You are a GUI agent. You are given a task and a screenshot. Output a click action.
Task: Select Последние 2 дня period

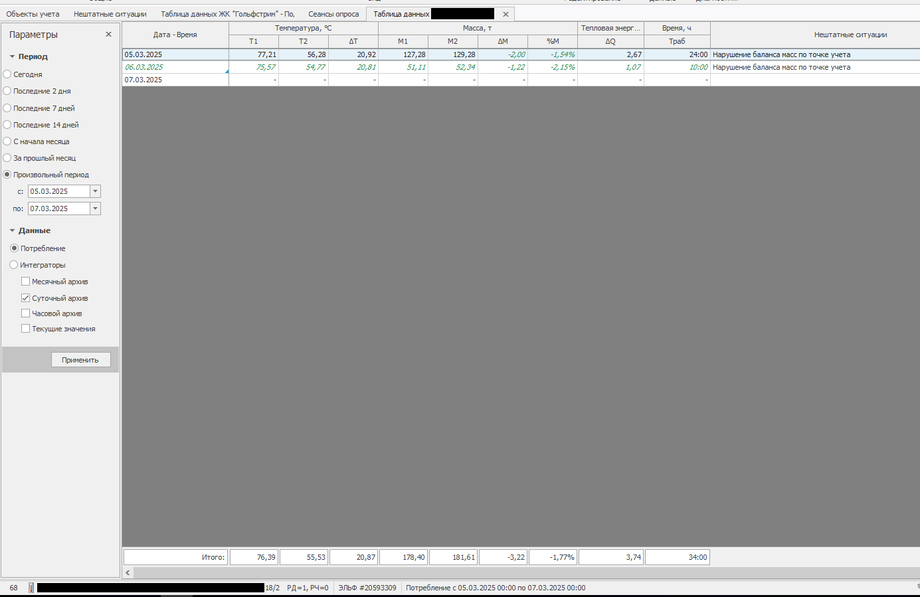click(7, 91)
